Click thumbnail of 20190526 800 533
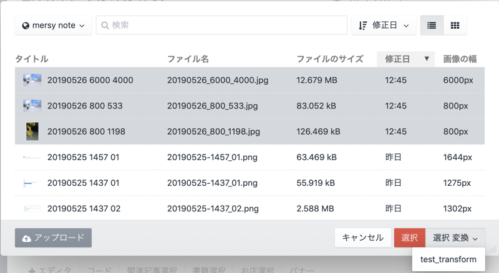This screenshot has width=499, height=273. [x=32, y=106]
